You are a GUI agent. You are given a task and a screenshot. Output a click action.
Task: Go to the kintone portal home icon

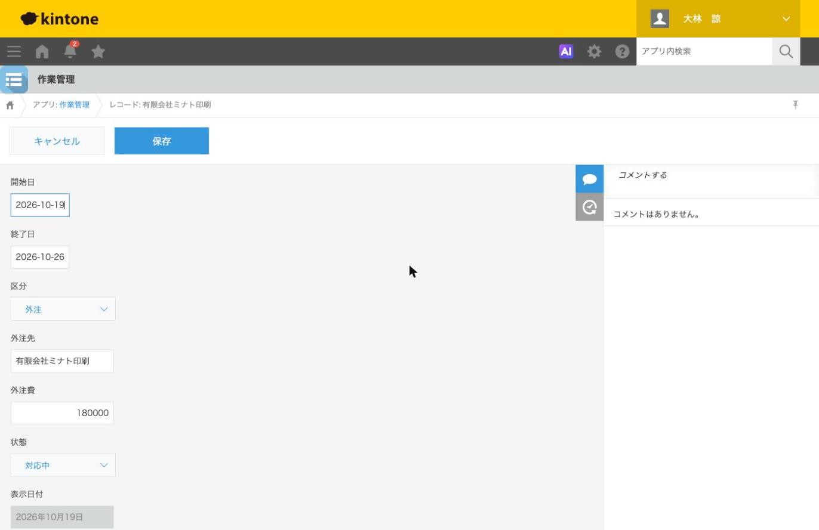42,51
